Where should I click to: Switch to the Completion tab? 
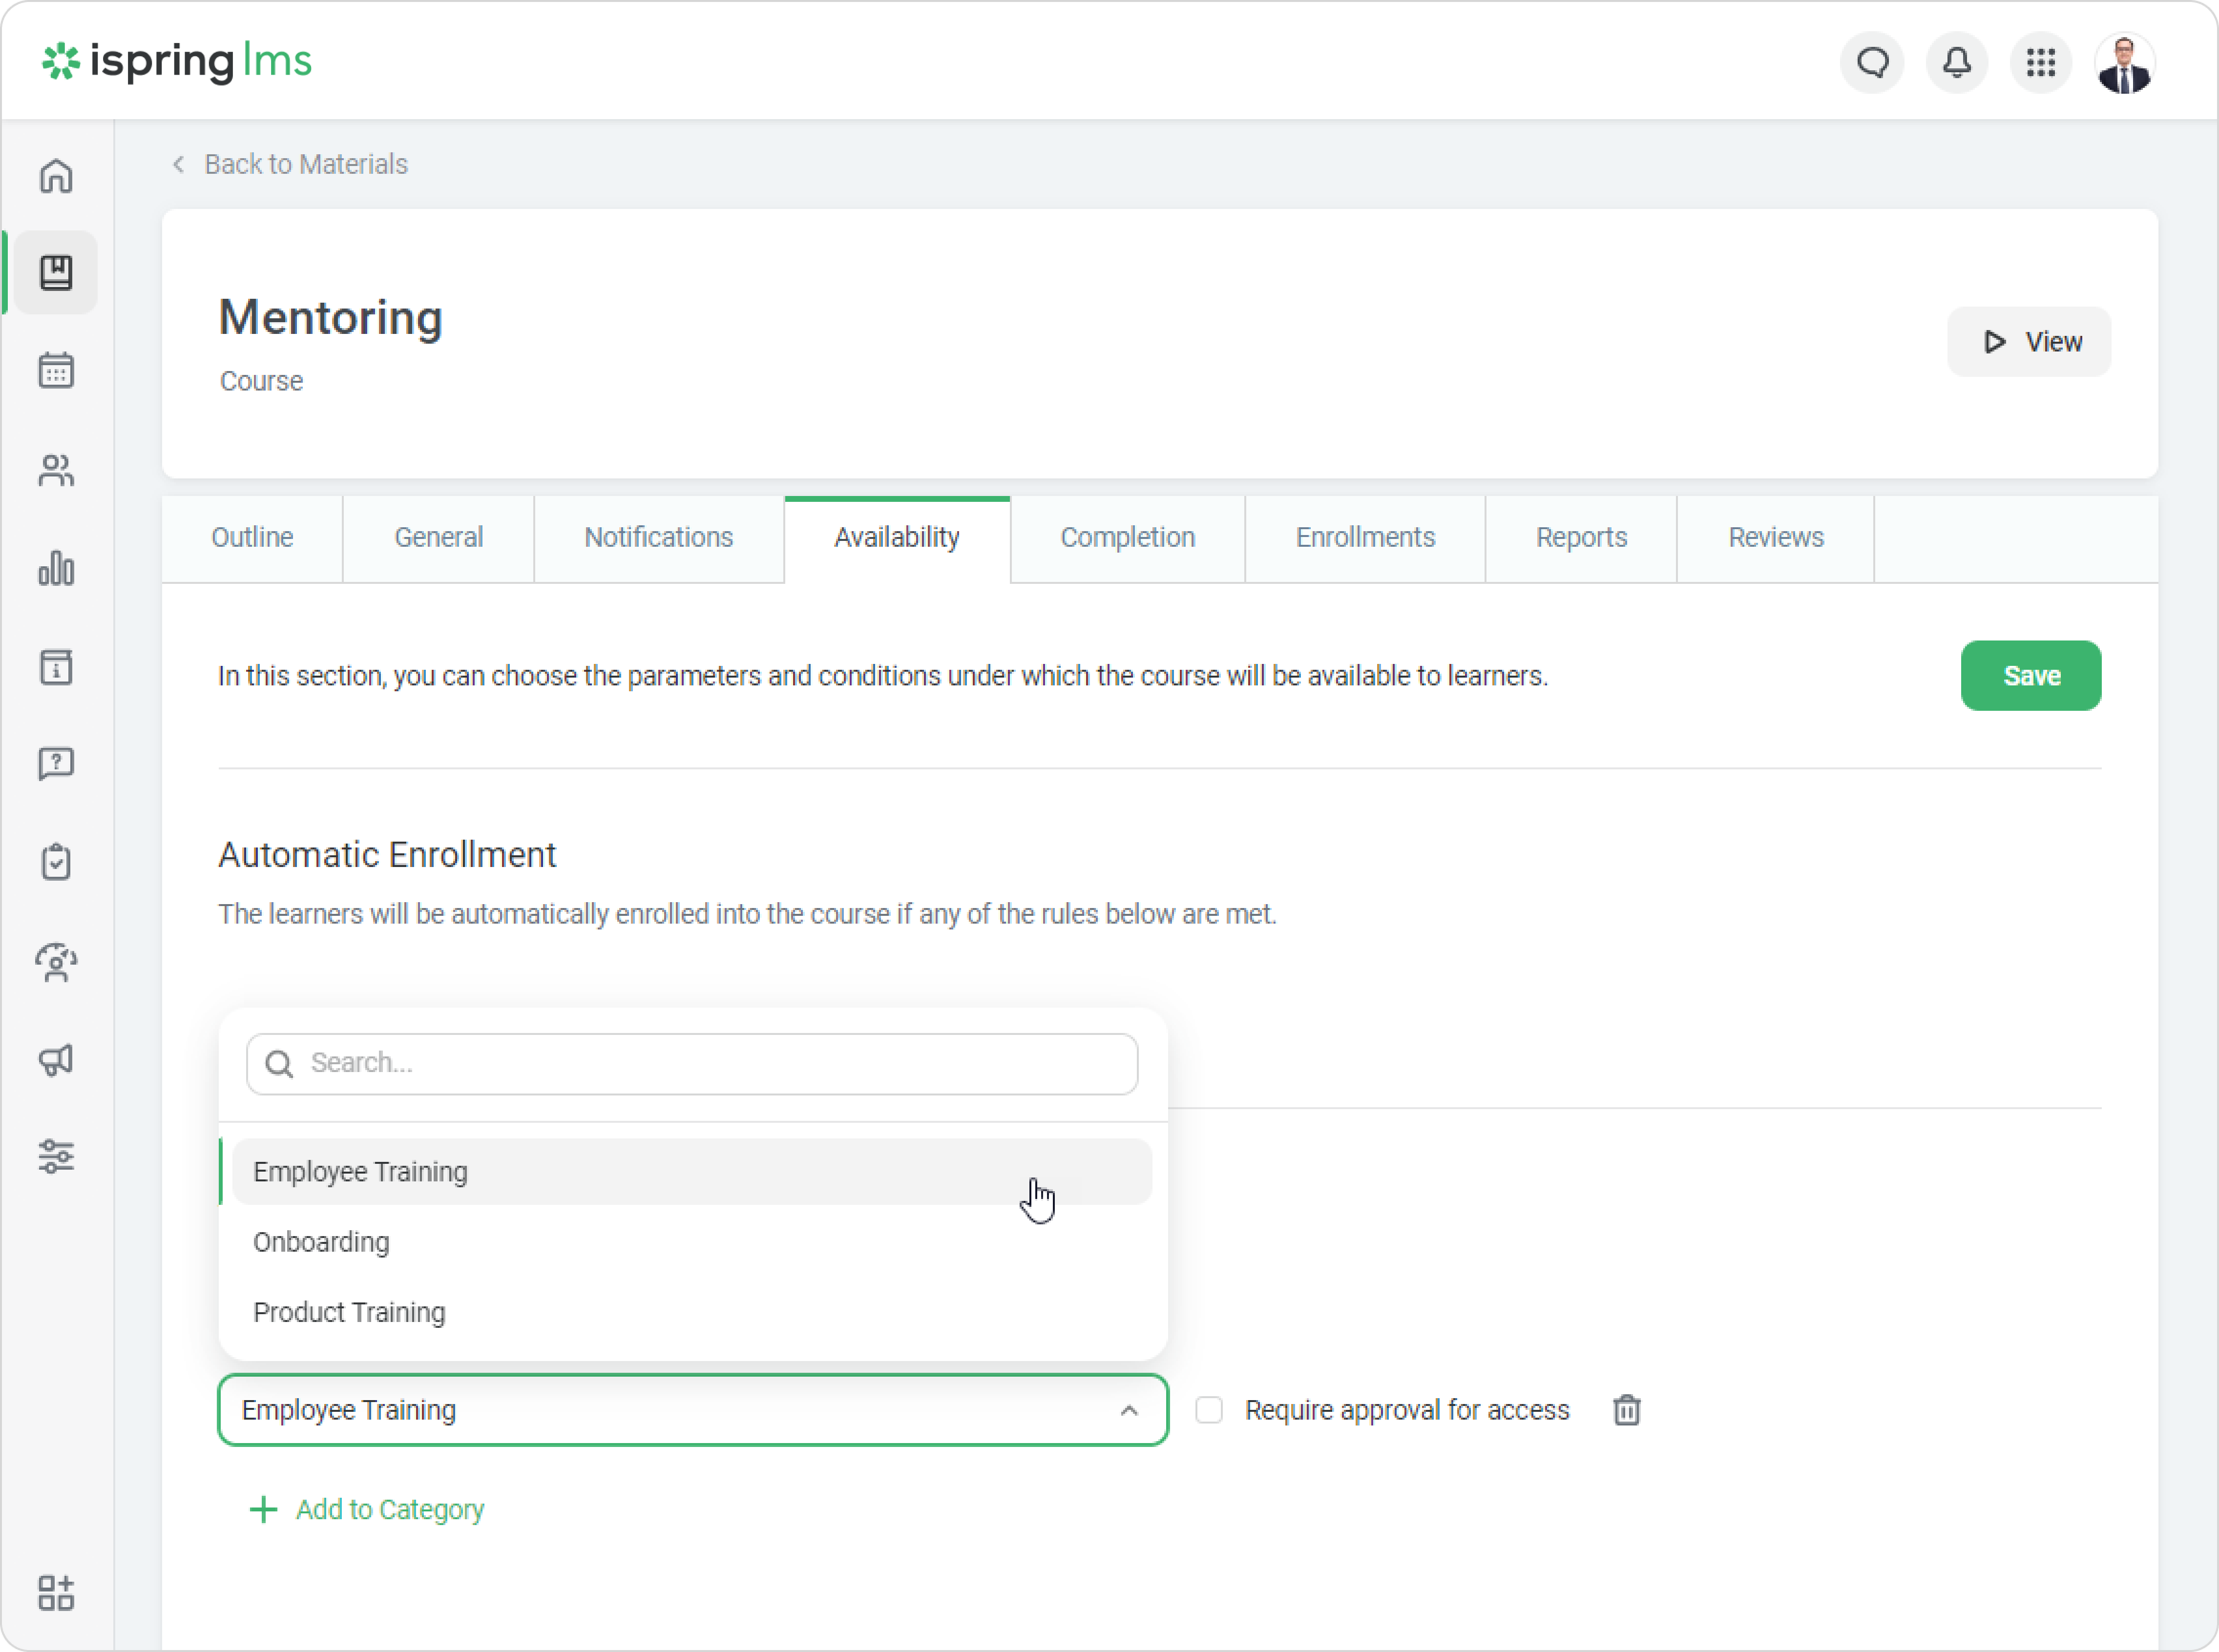point(1128,538)
